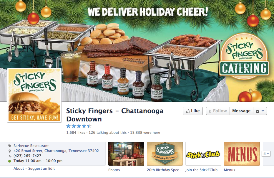Open the StickEClub tab tile
Screen dimensions: 274x178
point(203,154)
